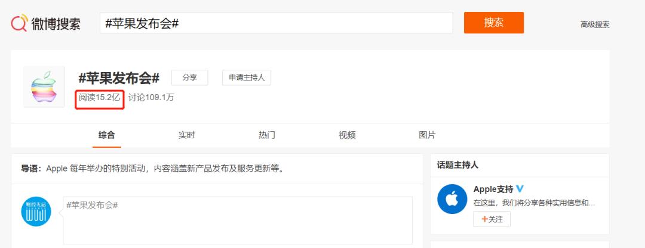Open the Apple支持 blue avatar icon
This screenshot has height=248, width=645.
coord(452,199)
